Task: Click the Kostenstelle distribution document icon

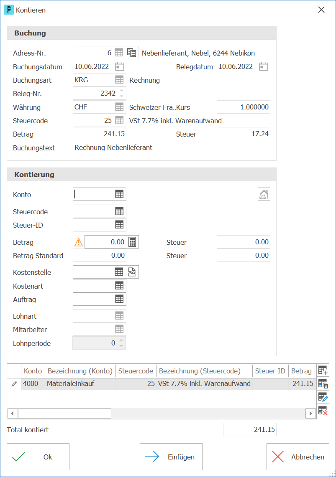Action: click(x=132, y=272)
